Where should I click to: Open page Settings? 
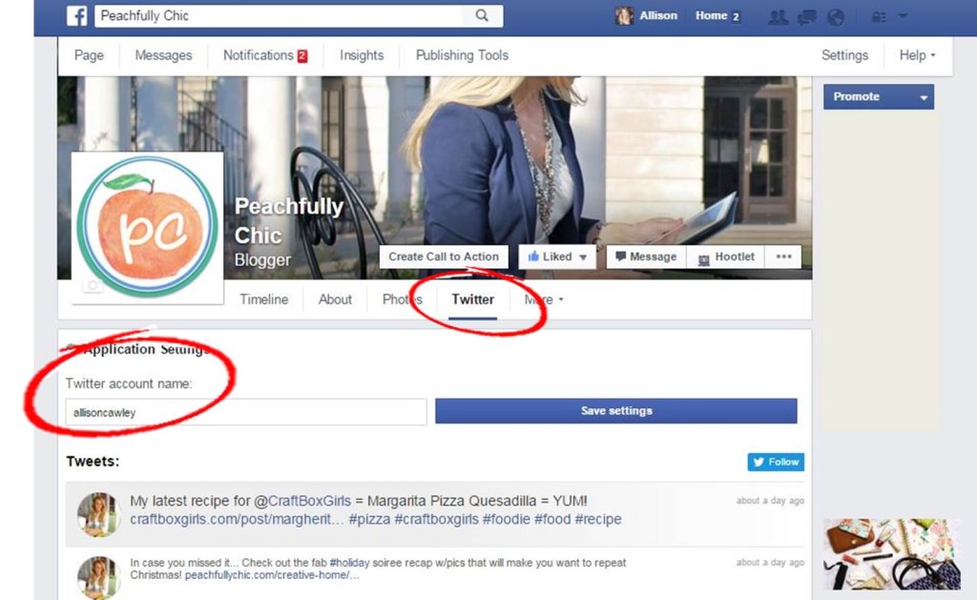pos(844,55)
